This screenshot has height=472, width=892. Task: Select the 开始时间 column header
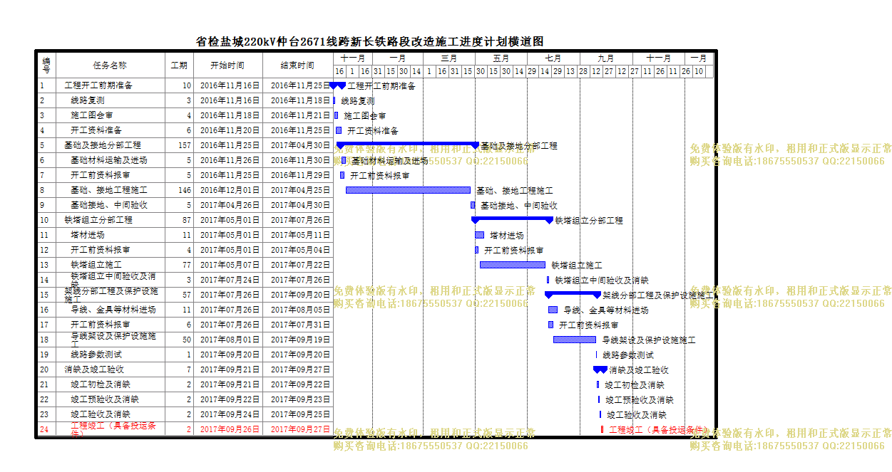(x=227, y=65)
